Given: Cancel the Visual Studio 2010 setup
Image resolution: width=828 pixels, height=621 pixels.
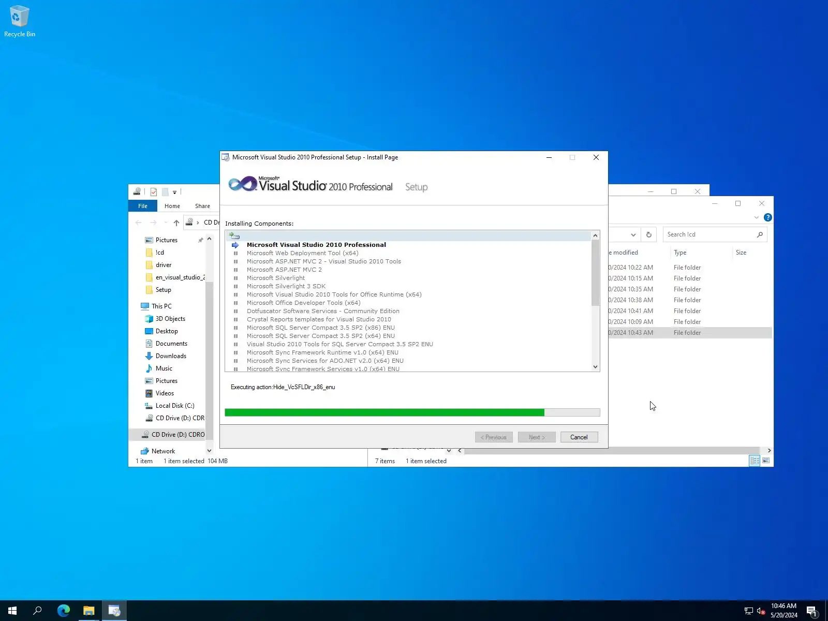Looking at the screenshot, I should 579,437.
